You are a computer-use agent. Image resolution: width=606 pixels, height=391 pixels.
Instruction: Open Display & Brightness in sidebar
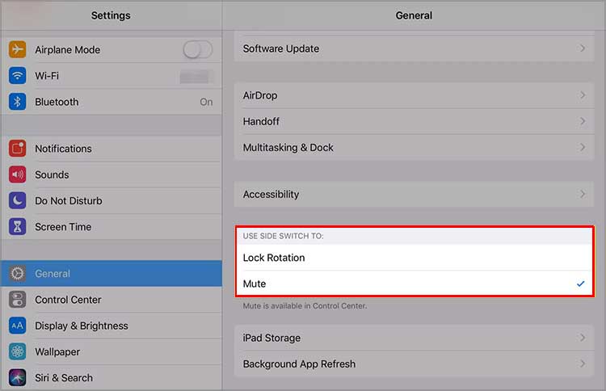pyautogui.click(x=81, y=326)
